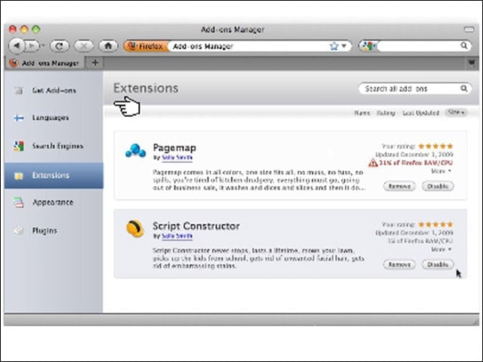Remove the Script Constructor extension
This screenshot has width=483, height=362.
399,265
